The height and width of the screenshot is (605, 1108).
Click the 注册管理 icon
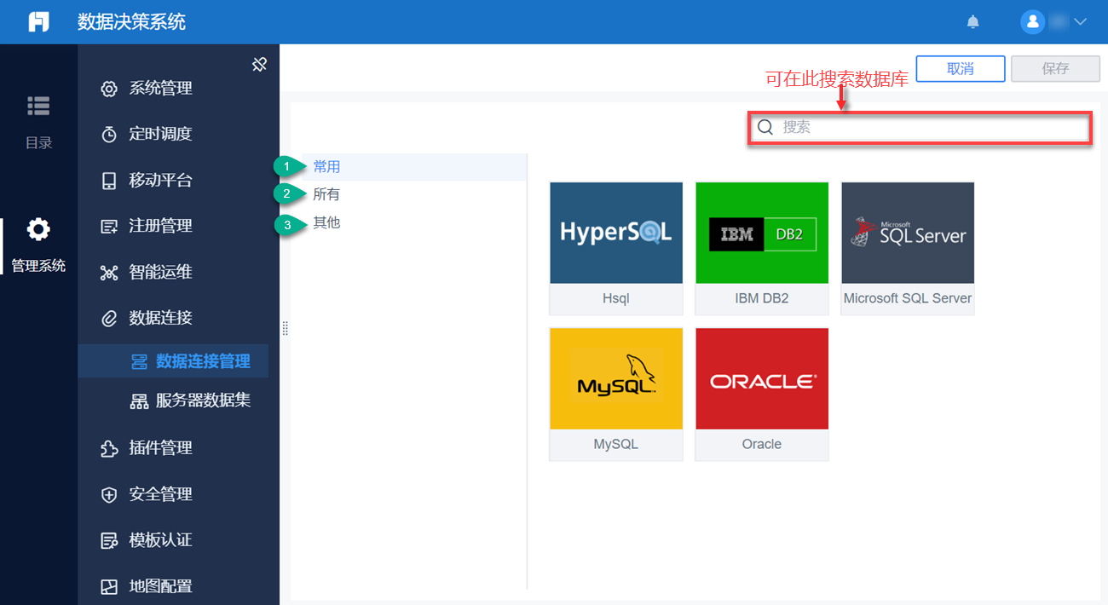(x=109, y=227)
